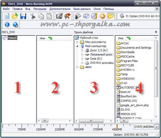This screenshot has height=138, width=161.
Task: Click the disc with microphone icon
Action: tap(78, 16)
